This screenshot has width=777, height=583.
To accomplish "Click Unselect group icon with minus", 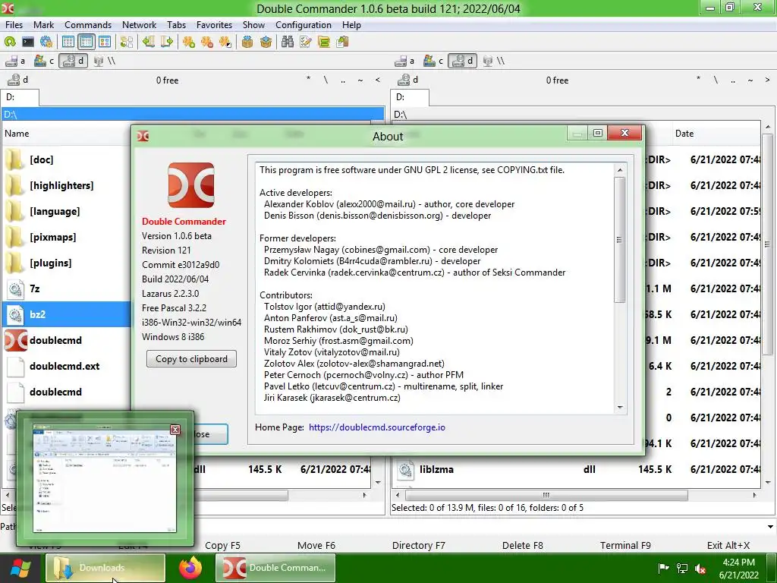I will [207, 43].
